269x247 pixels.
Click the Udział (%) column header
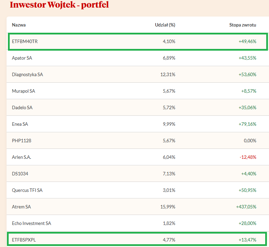tap(165, 25)
